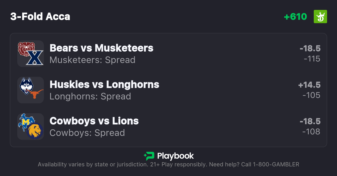Click the Musketeers: Spread bet label
The image size is (337, 176).
(x=92, y=60)
